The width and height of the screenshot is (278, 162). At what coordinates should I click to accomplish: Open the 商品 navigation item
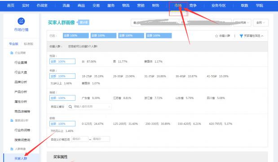pyautogui.click(x=81, y=5)
